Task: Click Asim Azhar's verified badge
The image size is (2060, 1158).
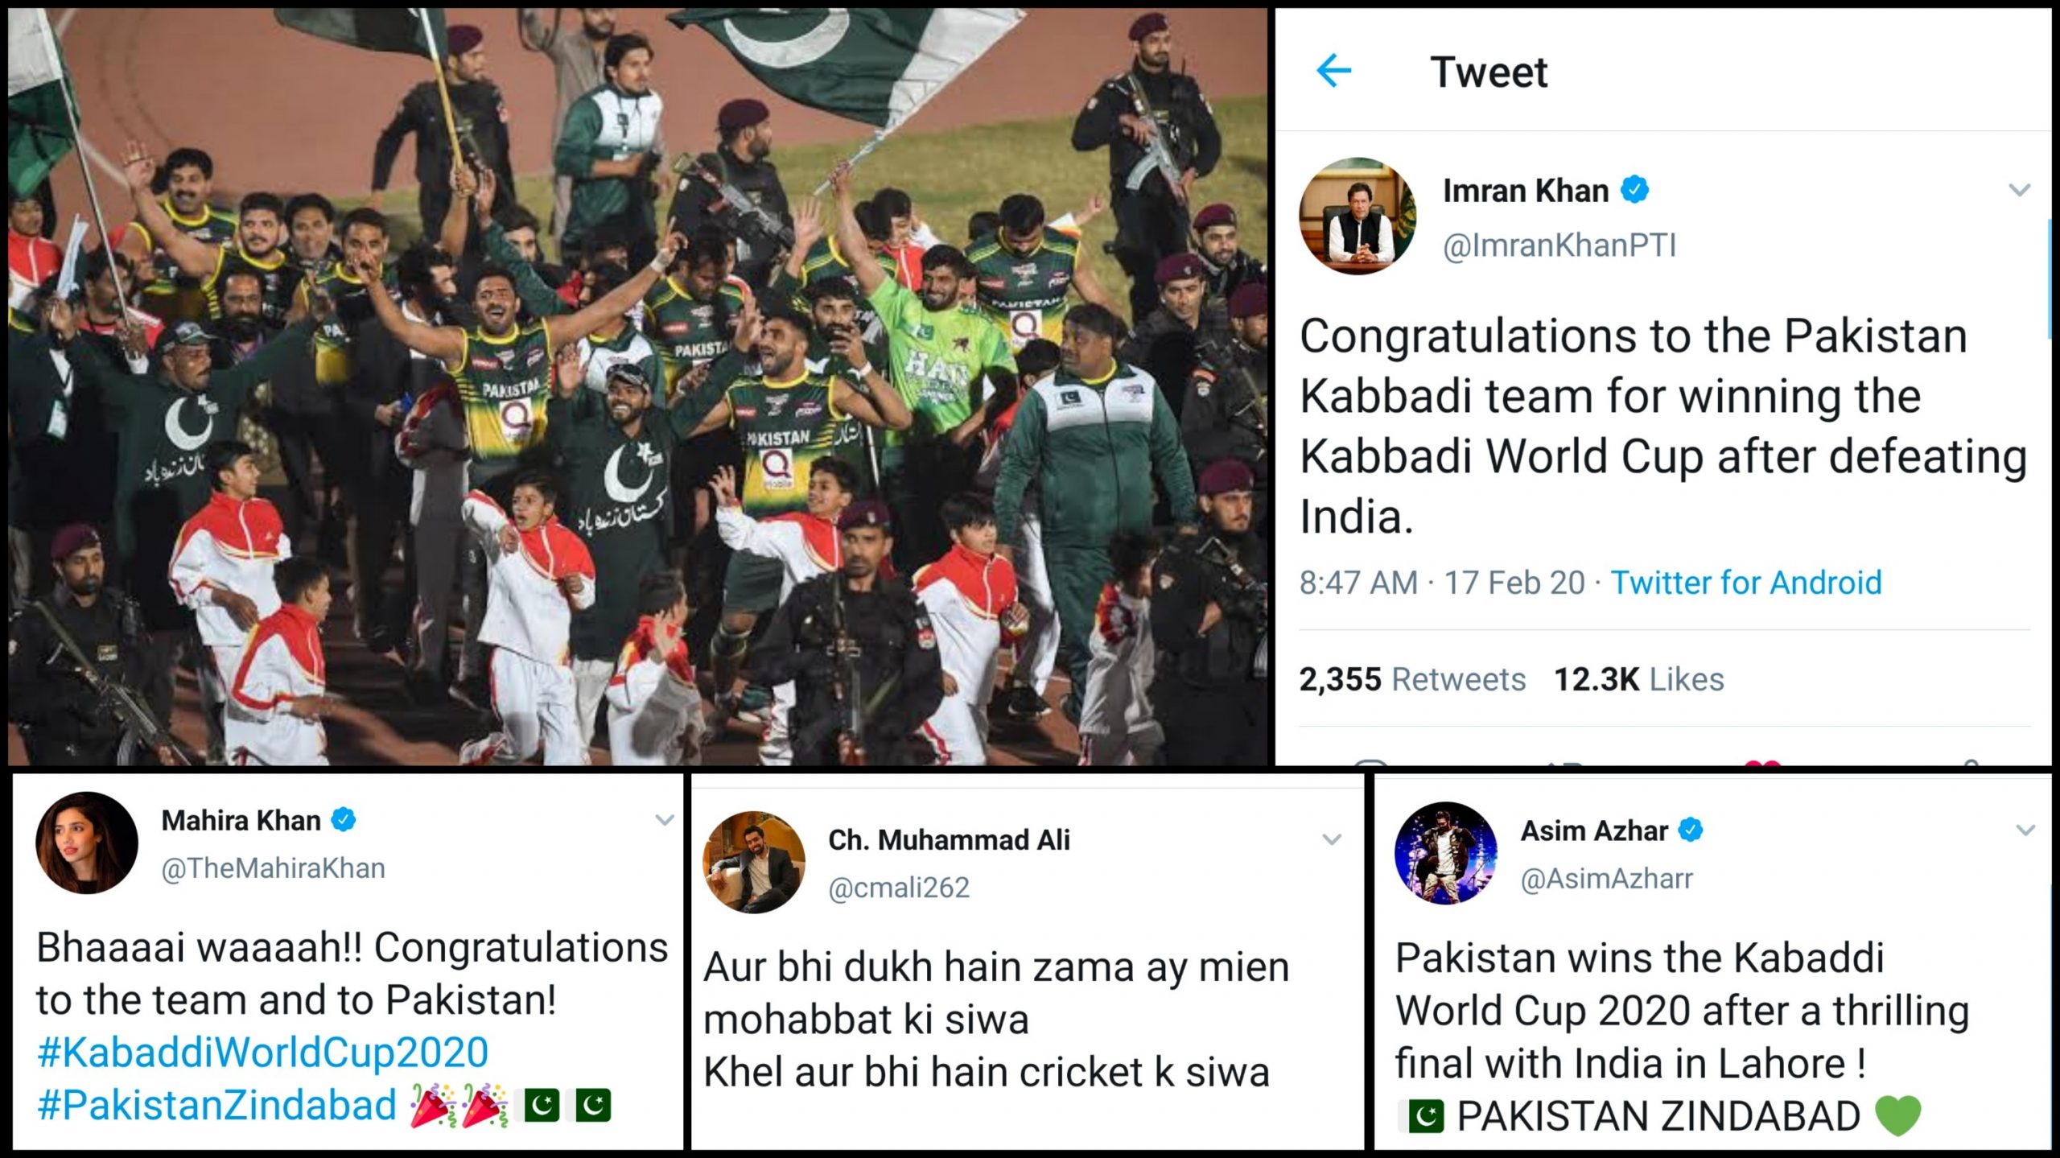Action: coord(1691,830)
